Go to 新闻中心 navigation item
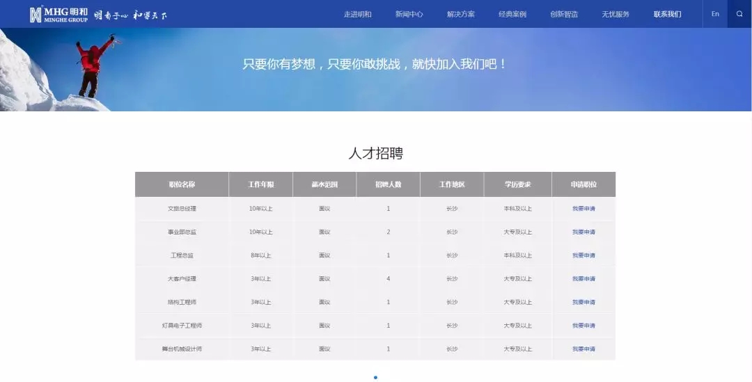 coord(409,14)
